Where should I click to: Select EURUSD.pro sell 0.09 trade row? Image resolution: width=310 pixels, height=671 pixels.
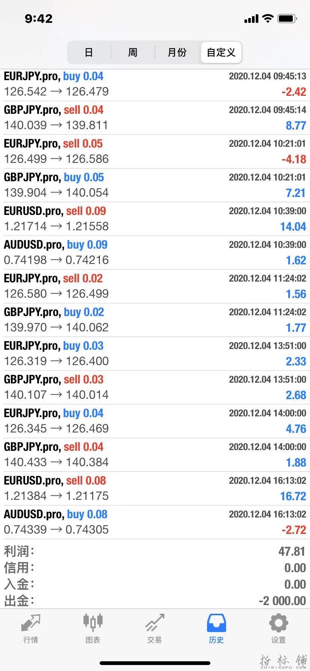155,219
